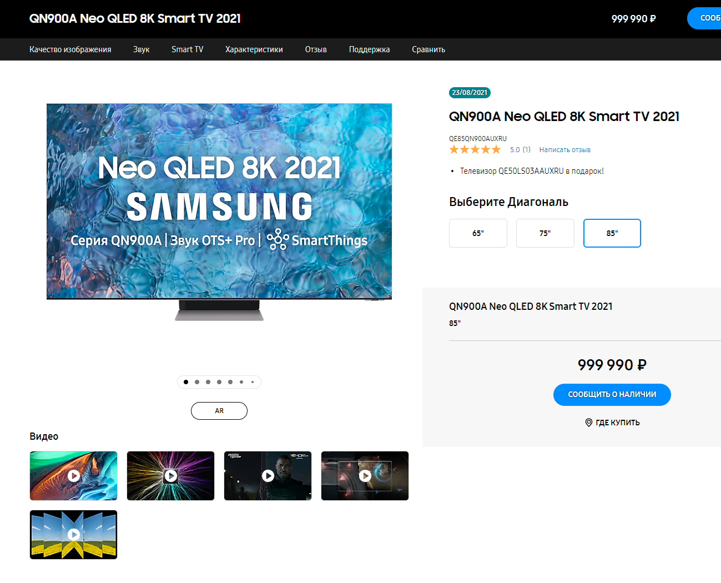Click the 5.0 (1) rating count
This screenshot has height=583, width=721.
(x=521, y=150)
